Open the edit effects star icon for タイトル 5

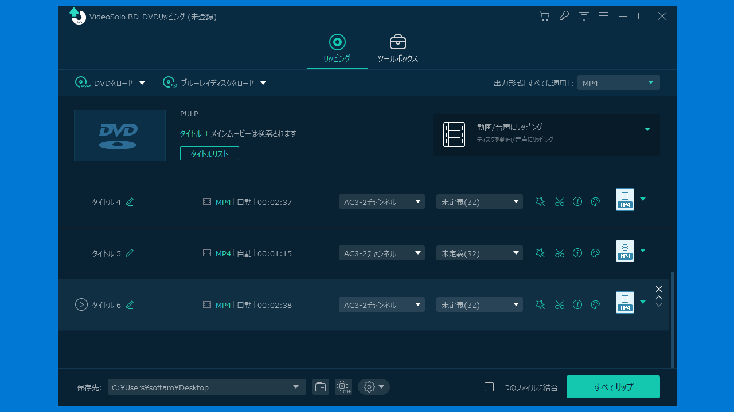[540, 253]
